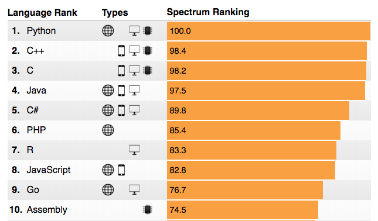Viewport: 378px width, 221px height.
Task: Click the mobile phone icon for C#
Action: coord(121,110)
